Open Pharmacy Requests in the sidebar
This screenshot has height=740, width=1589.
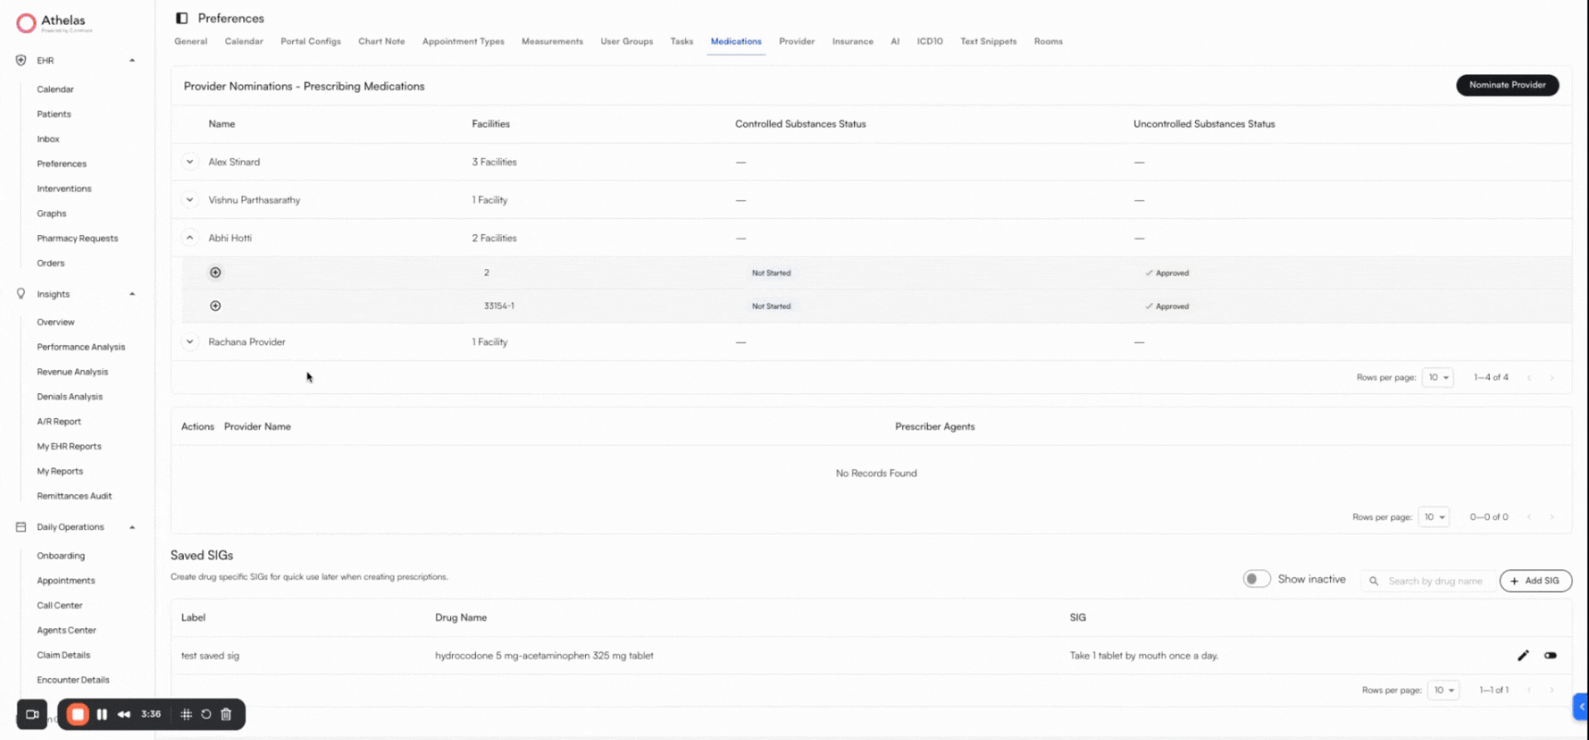(x=78, y=238)
